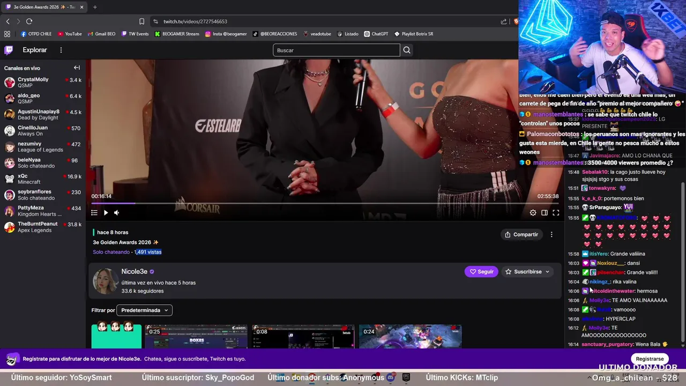Open nezumivy live channel

pyautogui.click(x=43, y=147)
